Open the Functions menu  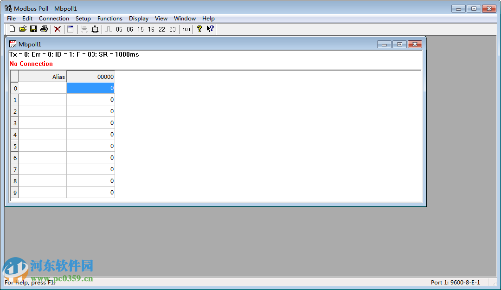pyautogui.click(x=110, y=18)
